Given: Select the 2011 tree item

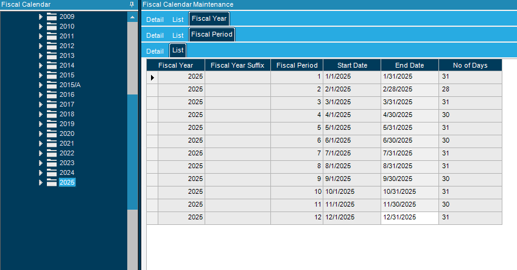Looking at the screenshot, I should [66, 37].
